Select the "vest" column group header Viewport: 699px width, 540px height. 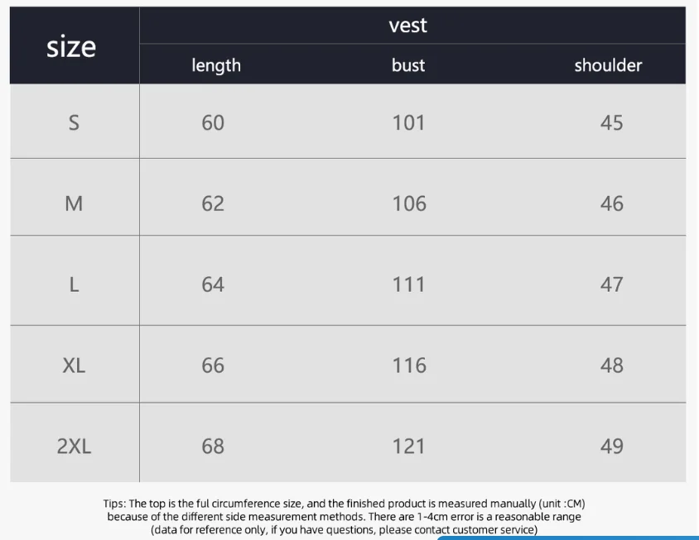[407, 26]
